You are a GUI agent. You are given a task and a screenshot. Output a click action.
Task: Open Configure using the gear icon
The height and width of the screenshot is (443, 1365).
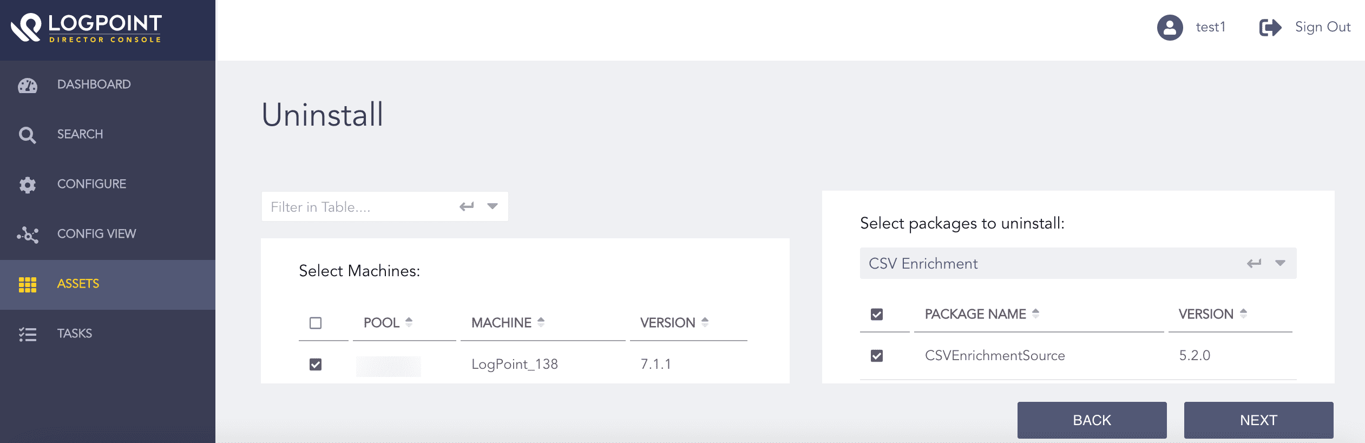pos(27,185)
